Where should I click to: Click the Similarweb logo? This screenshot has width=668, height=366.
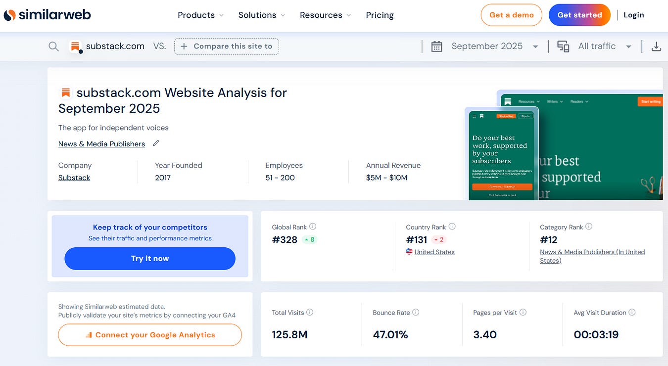(48, 15)
